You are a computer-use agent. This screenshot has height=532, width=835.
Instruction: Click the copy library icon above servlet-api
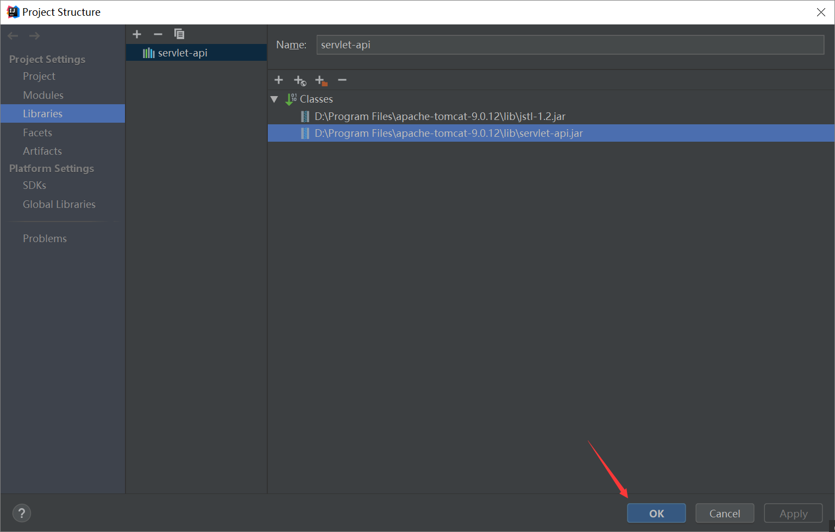point(179,34)
